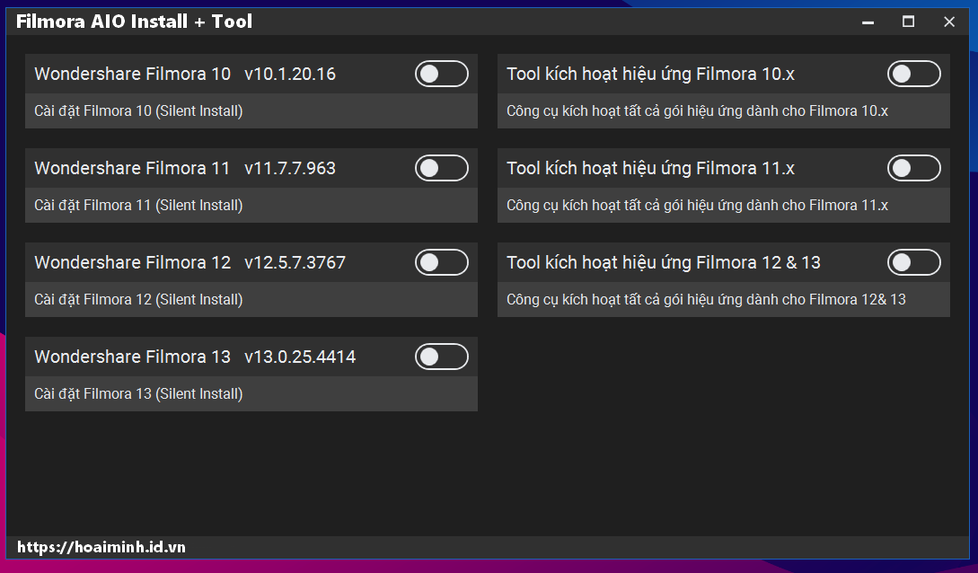Switch on Tool kích hoạt Filmora 12 & 13
978x573 pixels.
point(913,262)
